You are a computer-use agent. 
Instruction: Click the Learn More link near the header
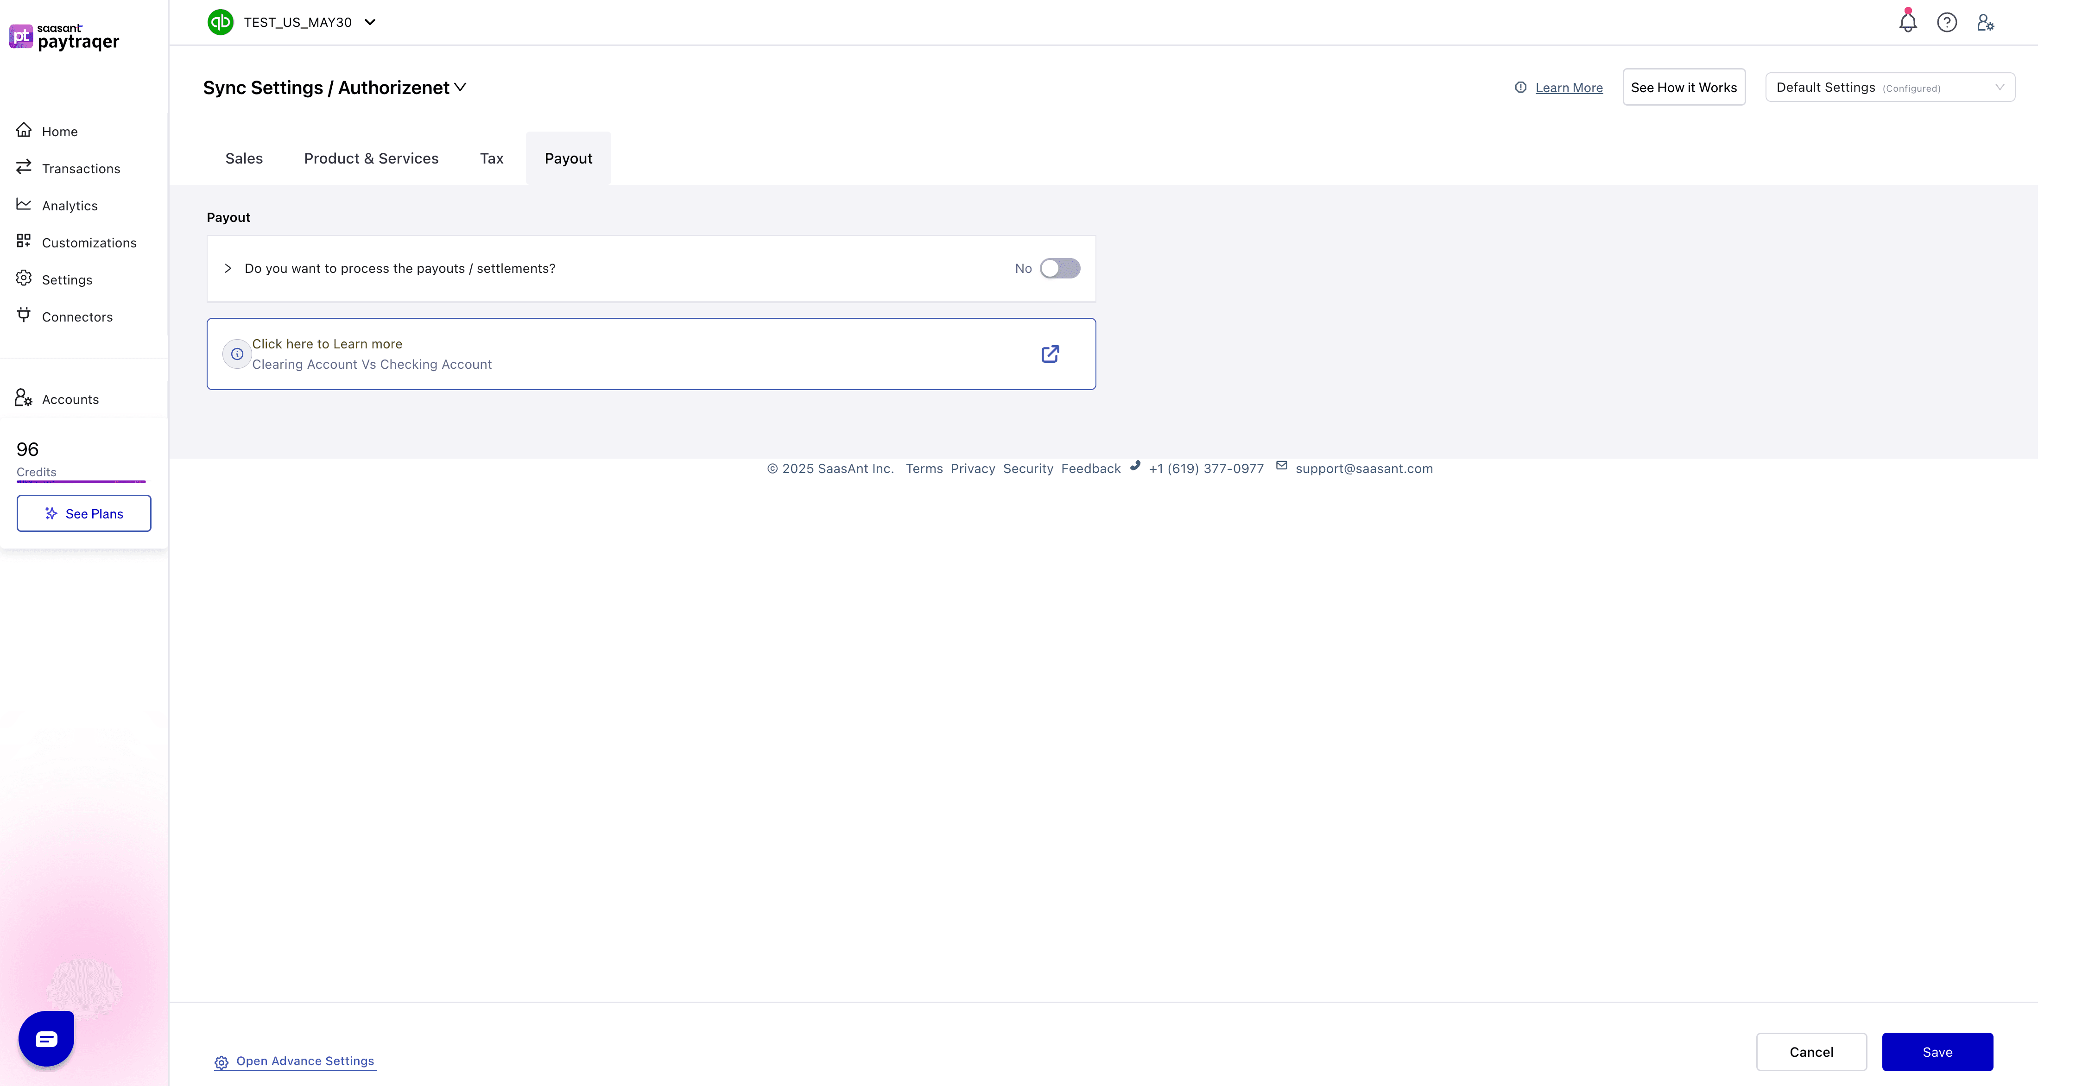(x=1568, y=87)
